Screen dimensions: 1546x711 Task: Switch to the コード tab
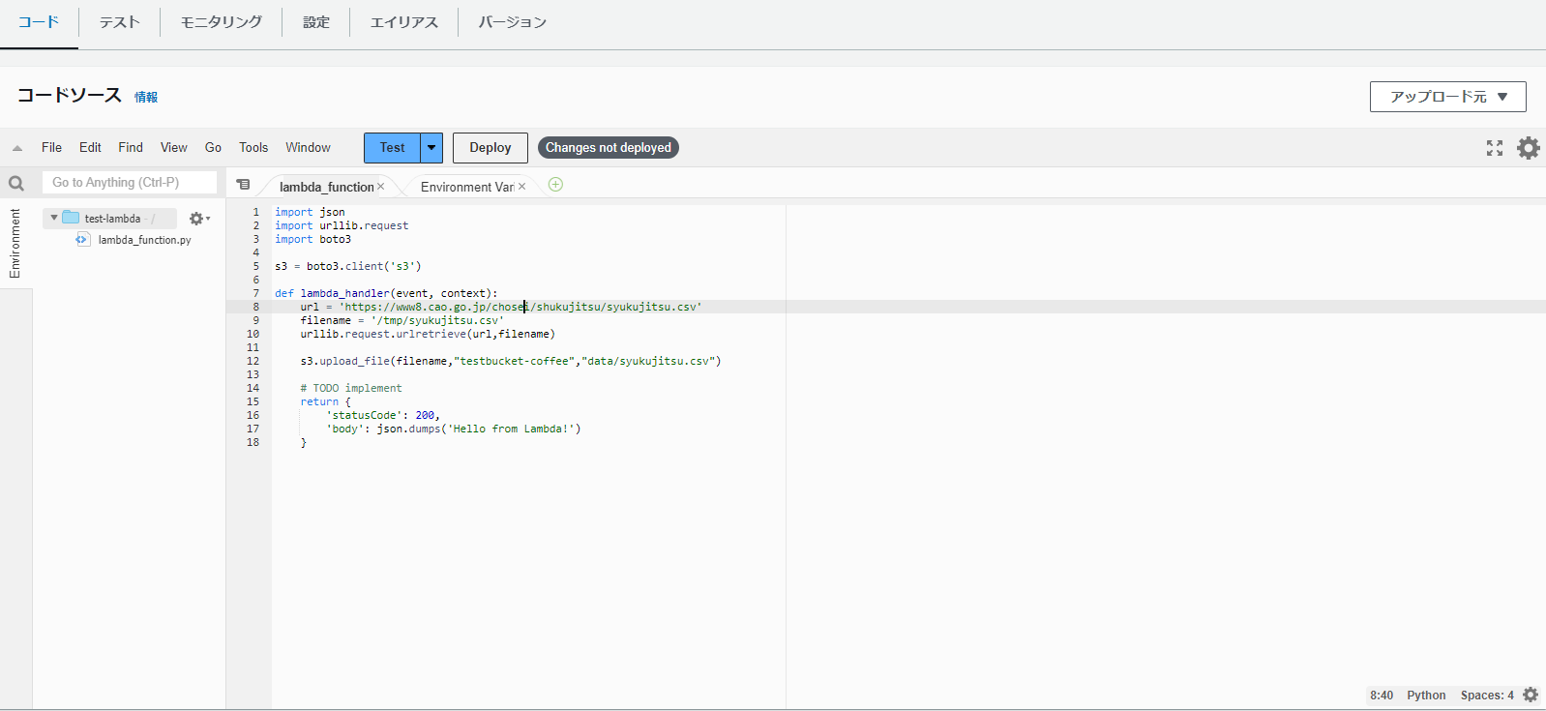point(39,22)
